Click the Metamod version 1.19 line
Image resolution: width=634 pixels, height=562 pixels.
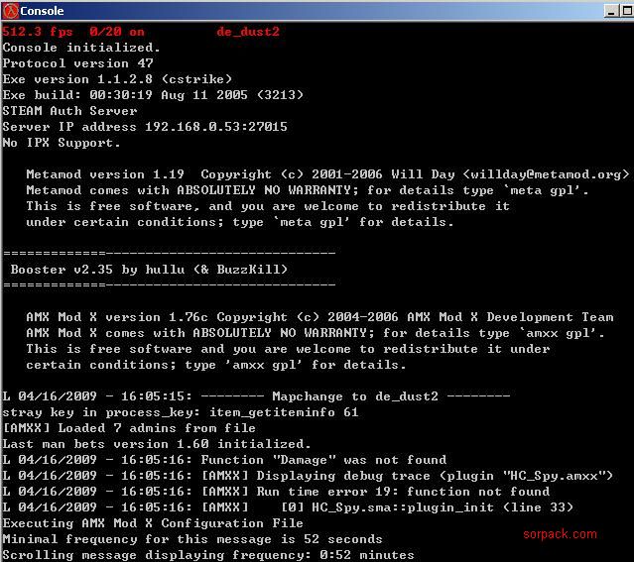coord(149,174)
